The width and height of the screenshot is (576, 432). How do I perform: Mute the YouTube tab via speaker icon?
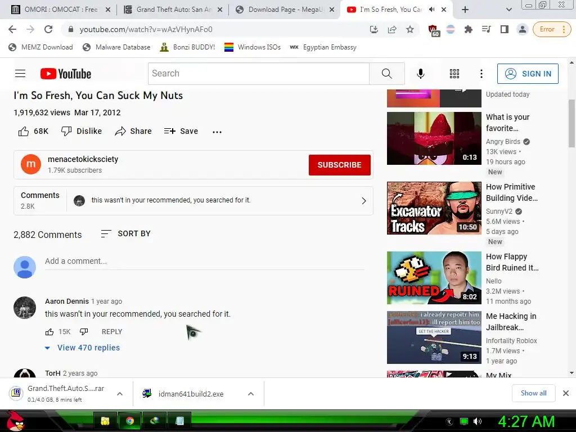[x=431, y=10]
